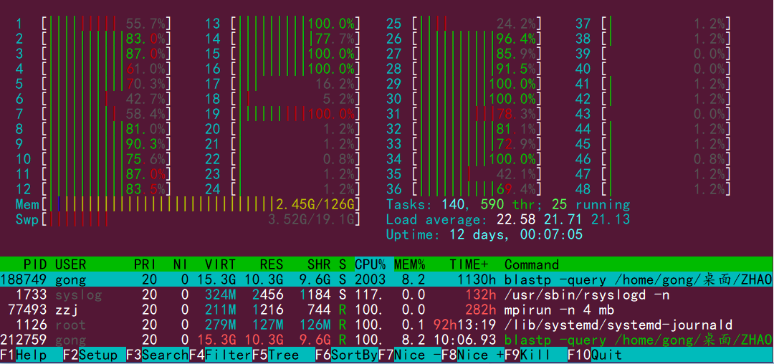Screen dimensions: 774x364
Task: Click the 92h13:19 time value
Action: tap(465, 325)
